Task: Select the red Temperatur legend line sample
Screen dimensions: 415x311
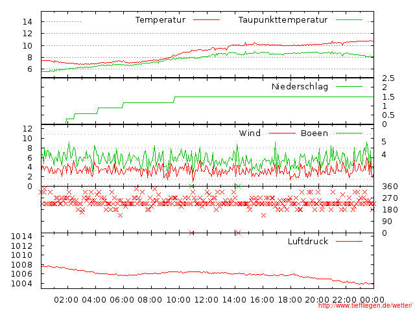Action: click(206, 20)
